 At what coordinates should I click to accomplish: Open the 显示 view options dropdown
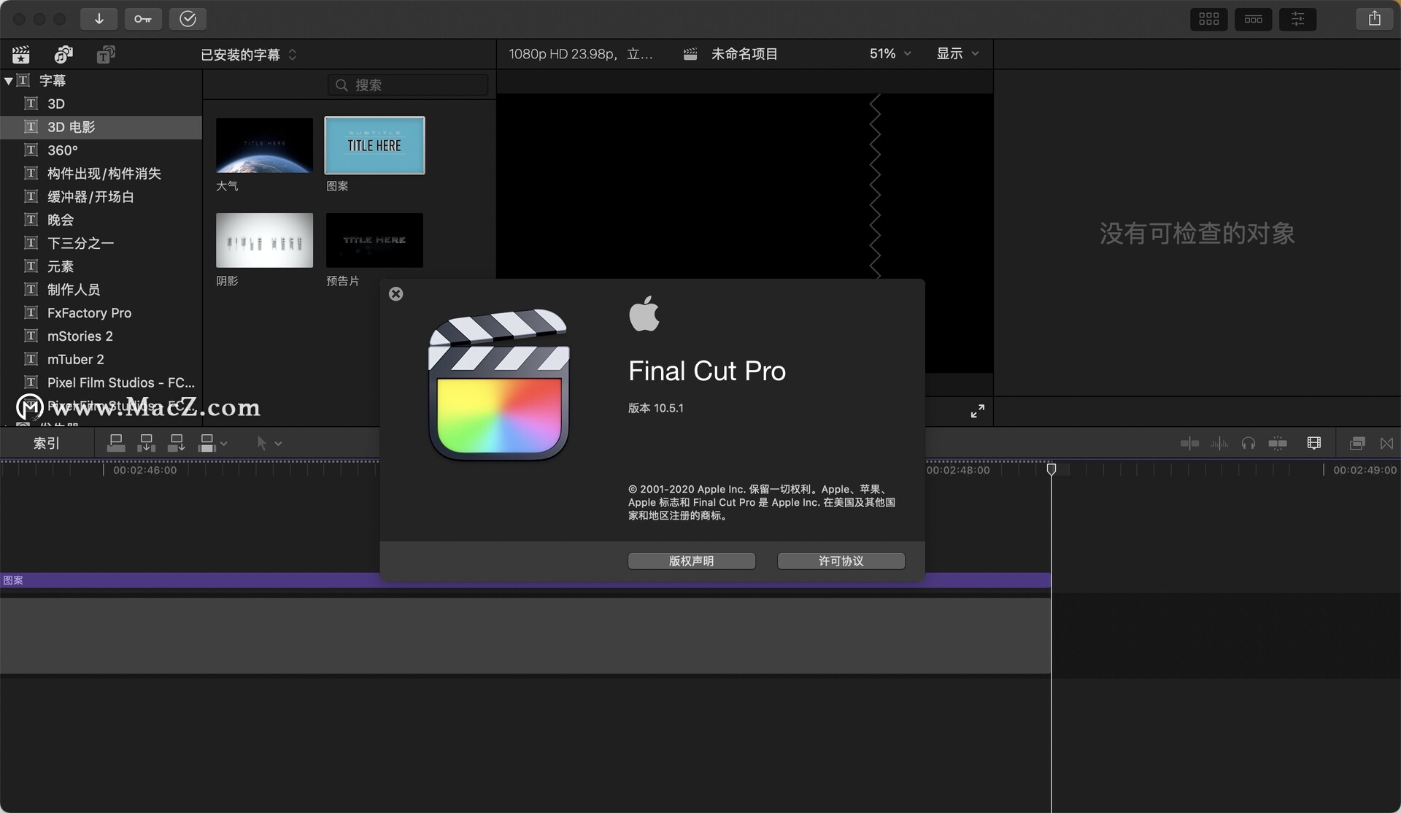click(957, 54)
